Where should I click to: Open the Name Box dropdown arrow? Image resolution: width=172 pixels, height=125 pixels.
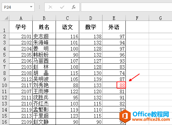coord(31,7)
